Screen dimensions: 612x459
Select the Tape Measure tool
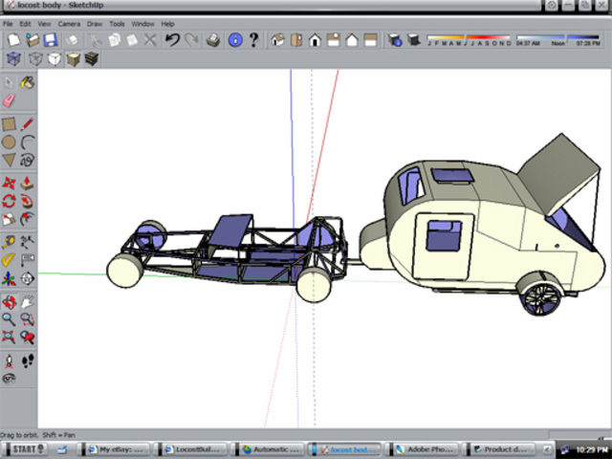9,242
